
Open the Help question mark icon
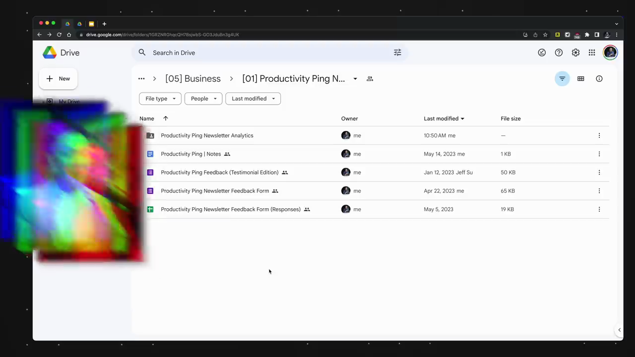[559, 53]
